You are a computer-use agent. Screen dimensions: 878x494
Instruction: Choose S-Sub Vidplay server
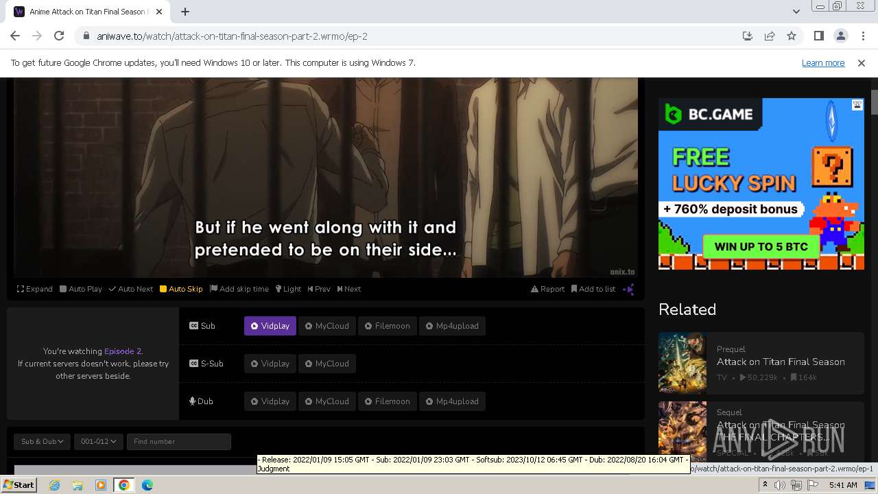click(x=270, y=364)
